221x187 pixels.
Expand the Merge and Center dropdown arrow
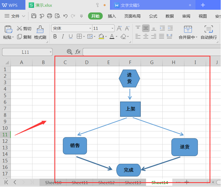(197, 37)
